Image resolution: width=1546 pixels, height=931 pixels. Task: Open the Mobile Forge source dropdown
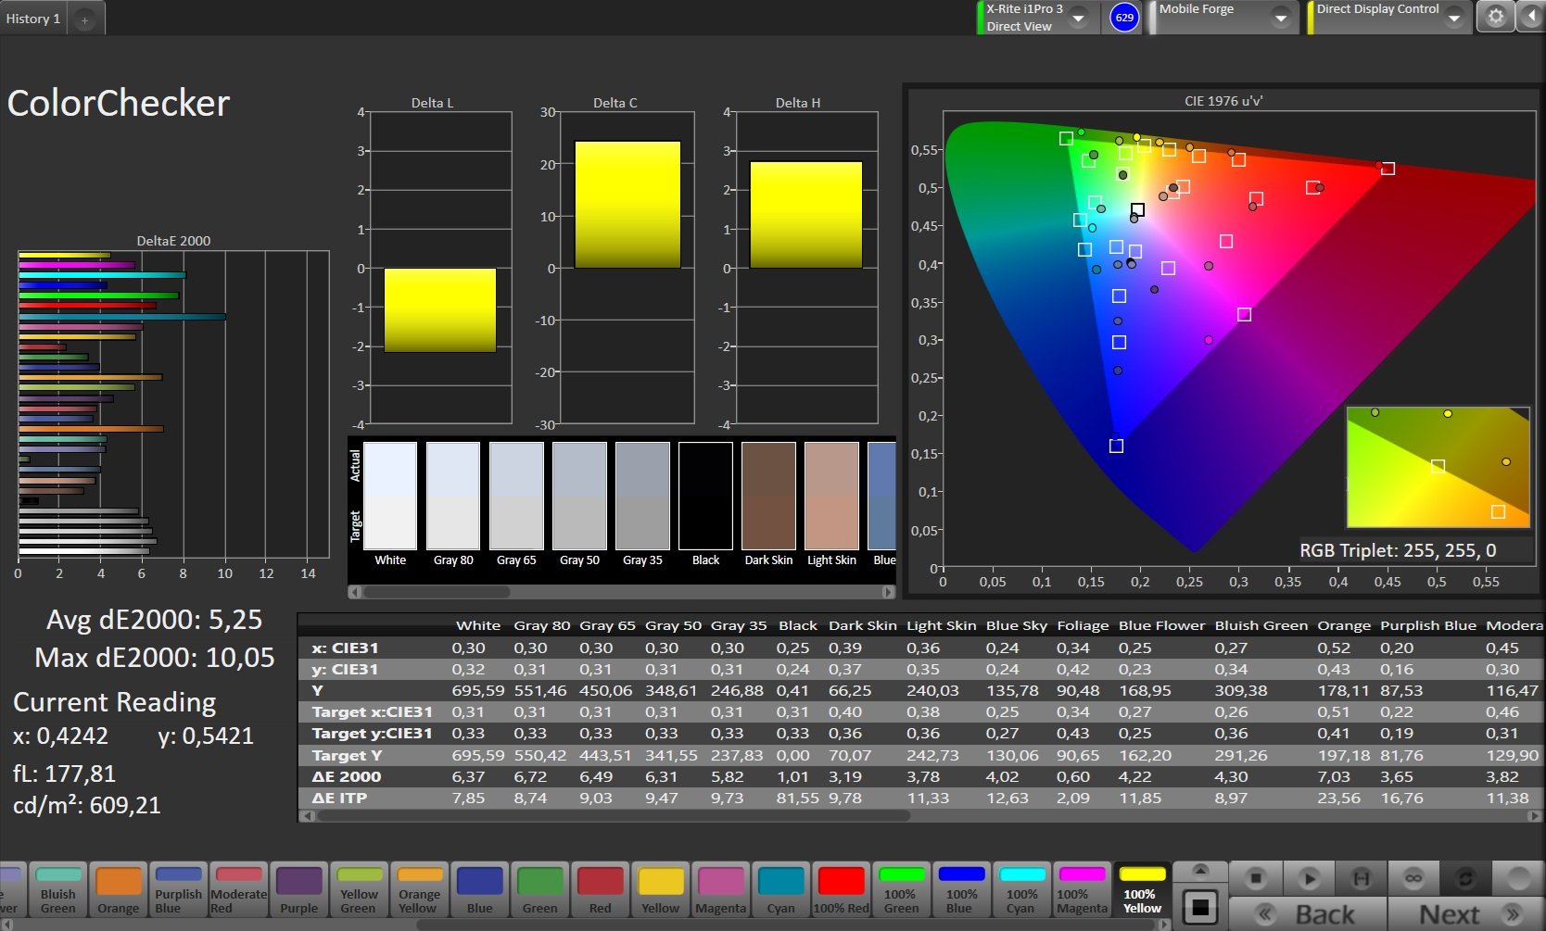coord(1280,18)
